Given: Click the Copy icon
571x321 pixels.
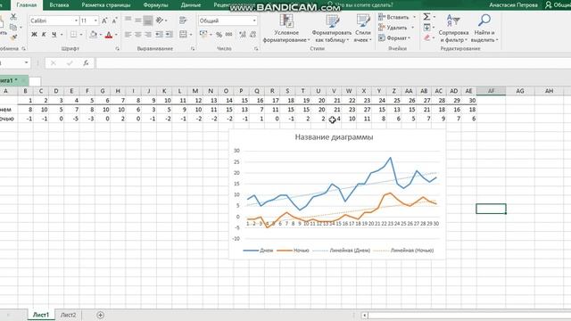Looking at the screenshot, I should point(13,28).
